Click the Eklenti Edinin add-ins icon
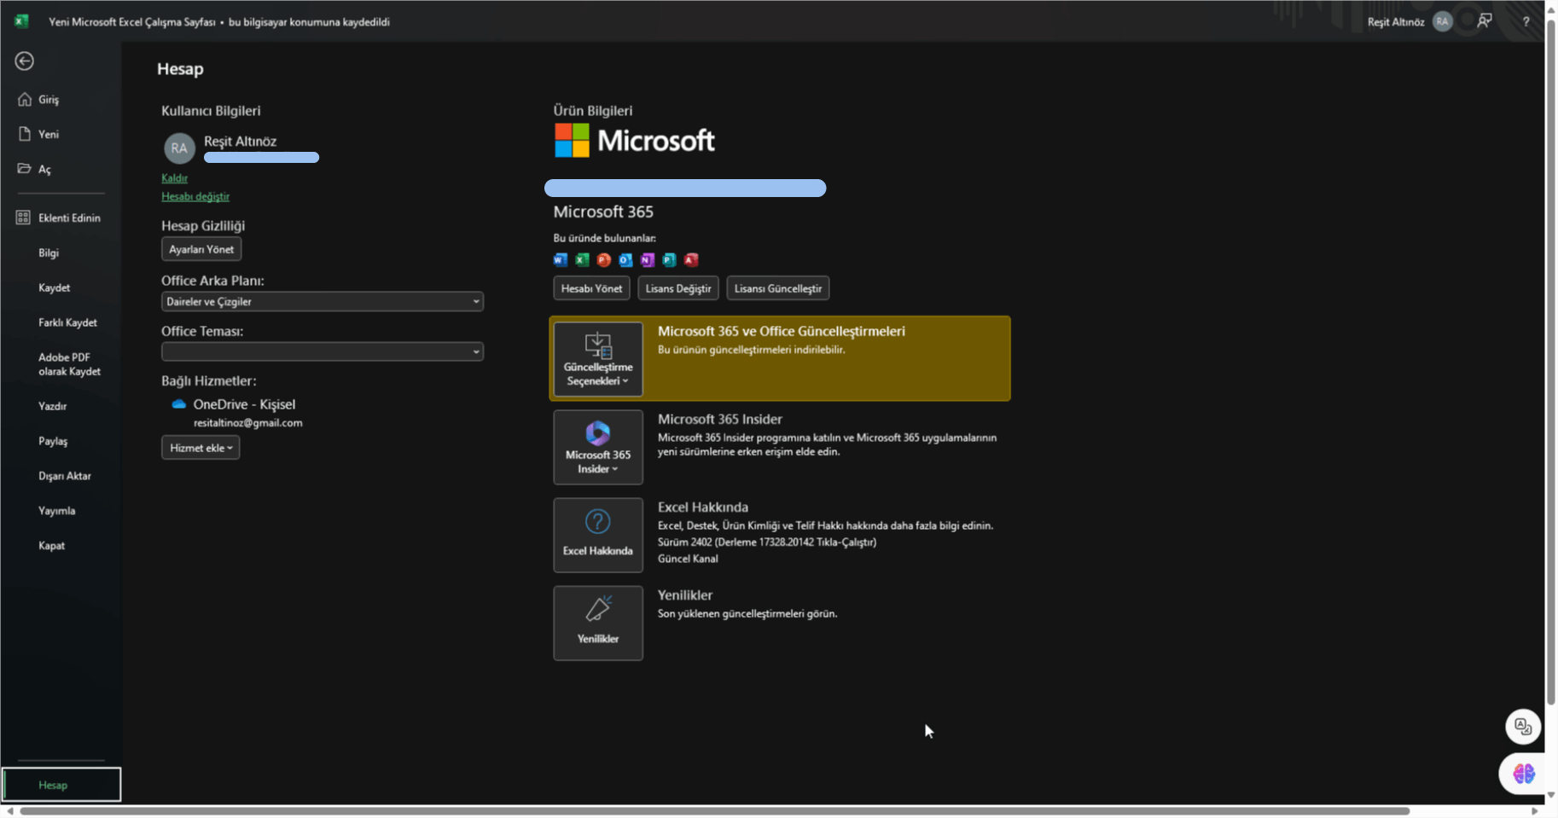 coord(23,218)
